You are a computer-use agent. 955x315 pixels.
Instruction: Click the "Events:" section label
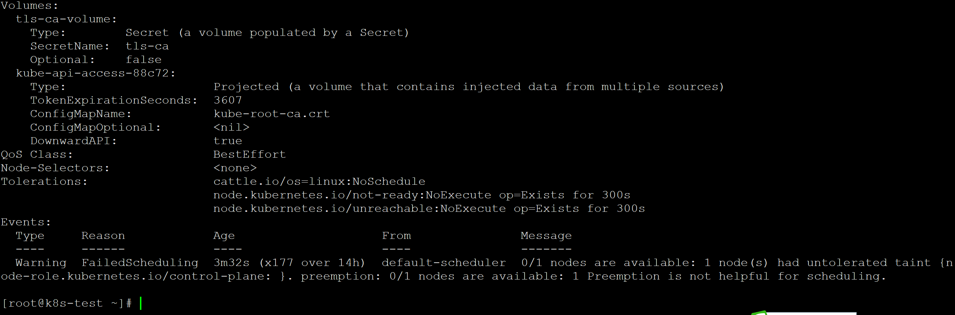coord(26,222)
